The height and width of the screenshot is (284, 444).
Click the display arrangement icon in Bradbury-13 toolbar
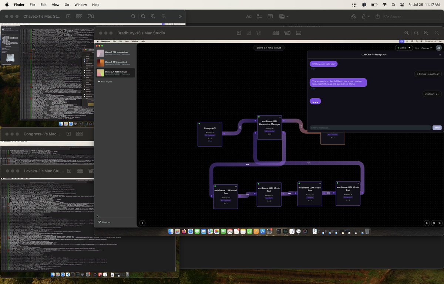tap(287, 33)
